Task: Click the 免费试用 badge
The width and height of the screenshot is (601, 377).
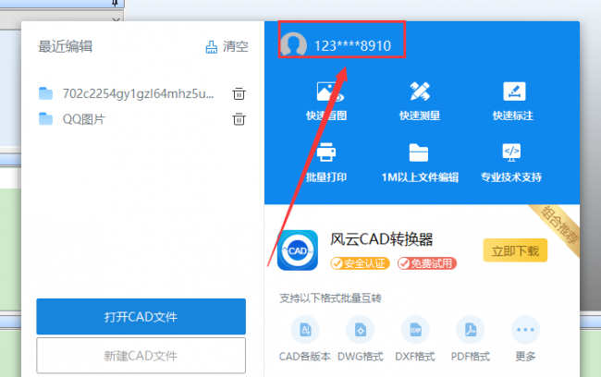Action: click(427, 263)
